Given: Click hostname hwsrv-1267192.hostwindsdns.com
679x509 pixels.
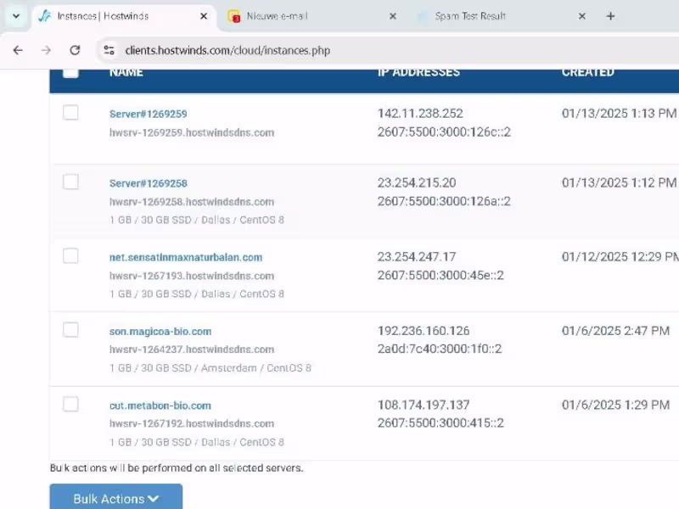Looking at the screenshot, I should (x=192, y=423).
